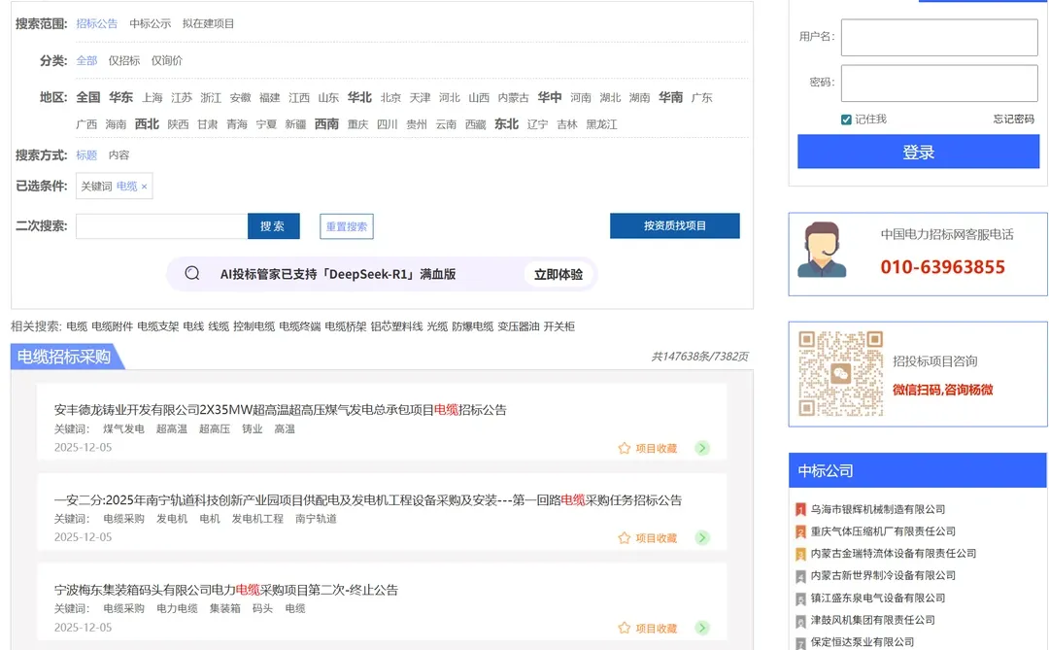Click the magnifier icon in the AI投标管家 banner
Screen dimensions: 1049x650
point(192,274)
